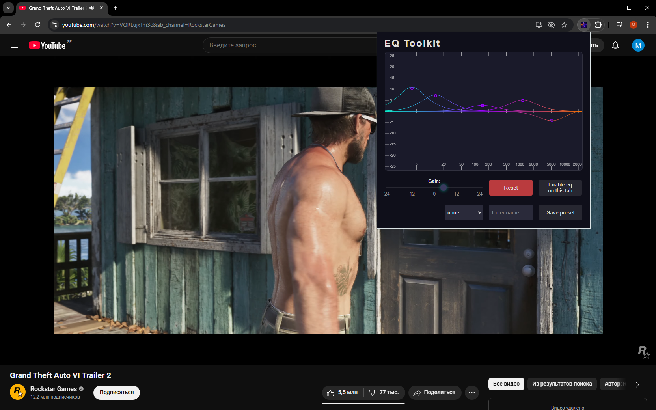This screenshot has height=410, width=656.
Task: Toggle Enable eq on this tab
Action: [x=560, y=188]
